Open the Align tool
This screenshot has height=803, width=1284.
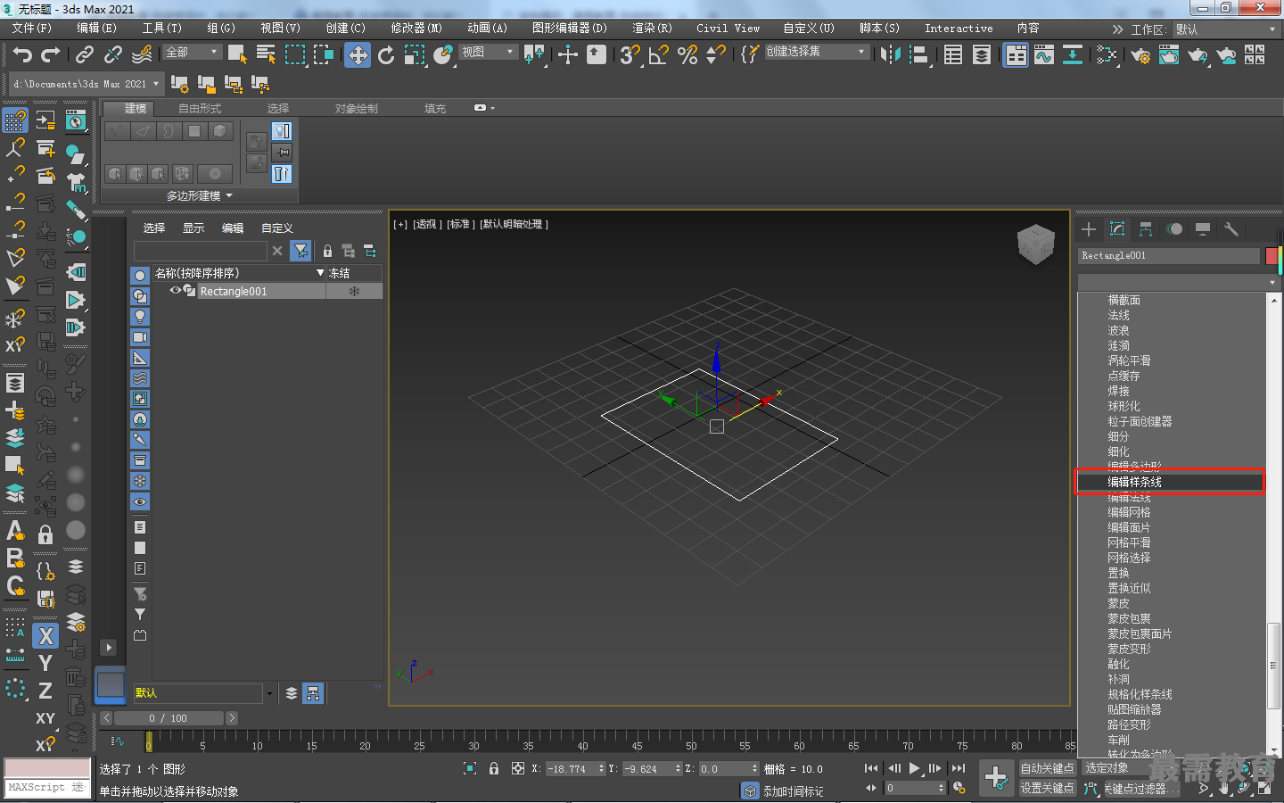[x=918, y=55]
